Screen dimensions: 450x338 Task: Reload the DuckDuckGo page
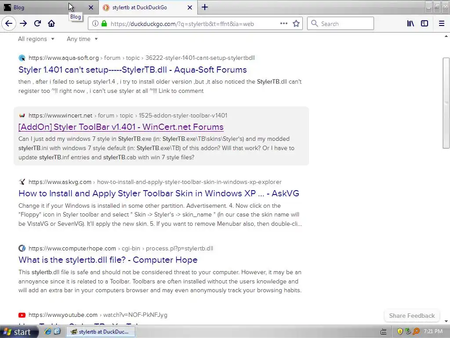click(x=37, y=23)
